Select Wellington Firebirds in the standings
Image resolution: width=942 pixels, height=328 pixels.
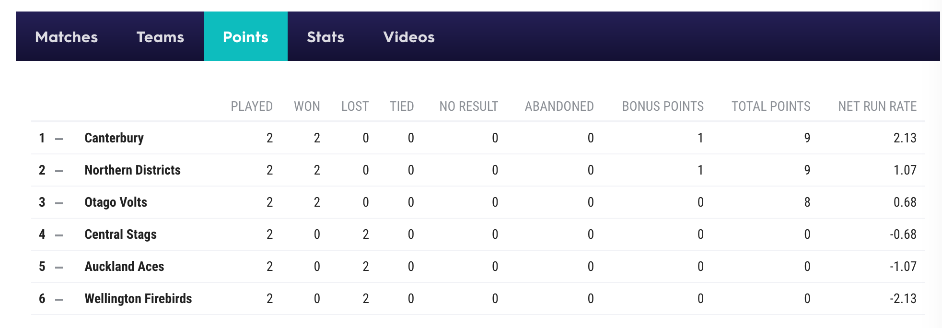tap(139, 299)
